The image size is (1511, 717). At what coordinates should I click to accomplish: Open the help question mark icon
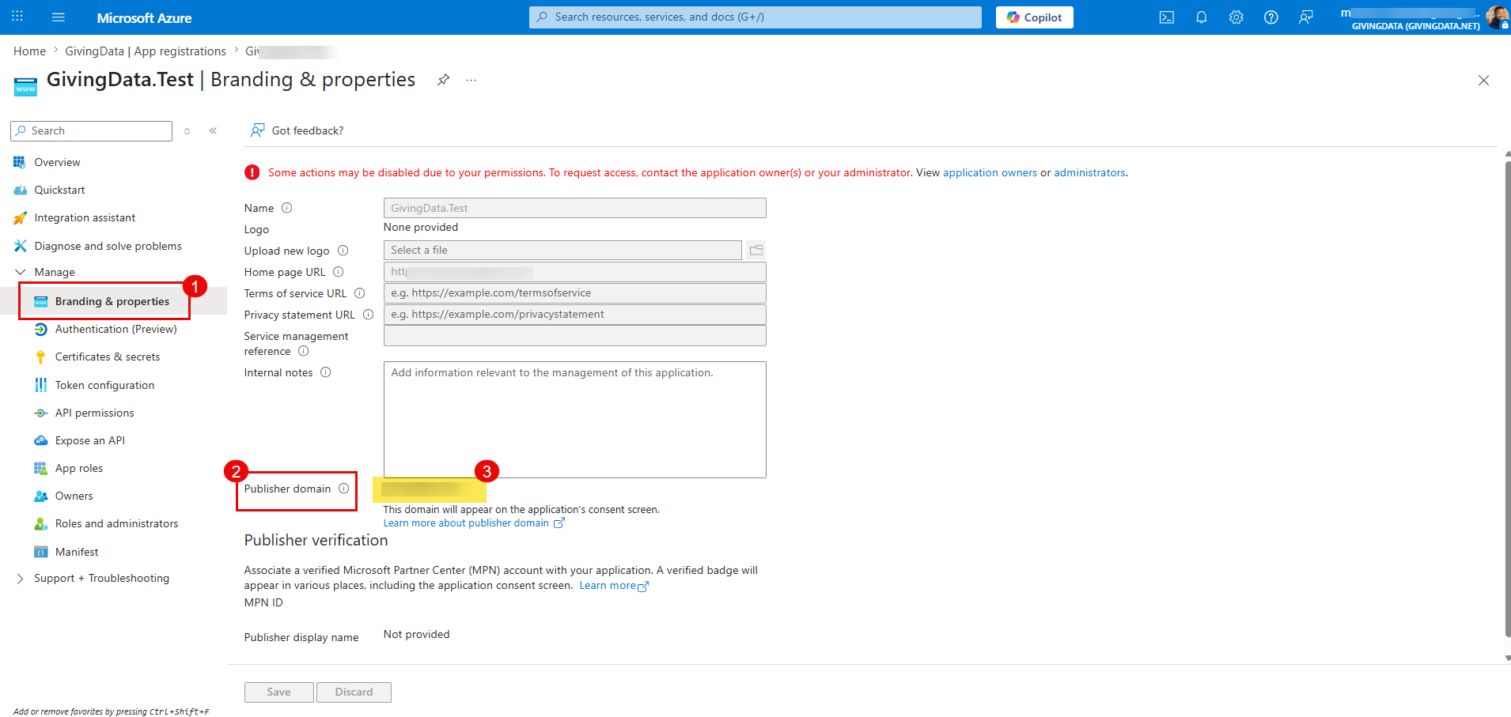[x=1271, y=17]
